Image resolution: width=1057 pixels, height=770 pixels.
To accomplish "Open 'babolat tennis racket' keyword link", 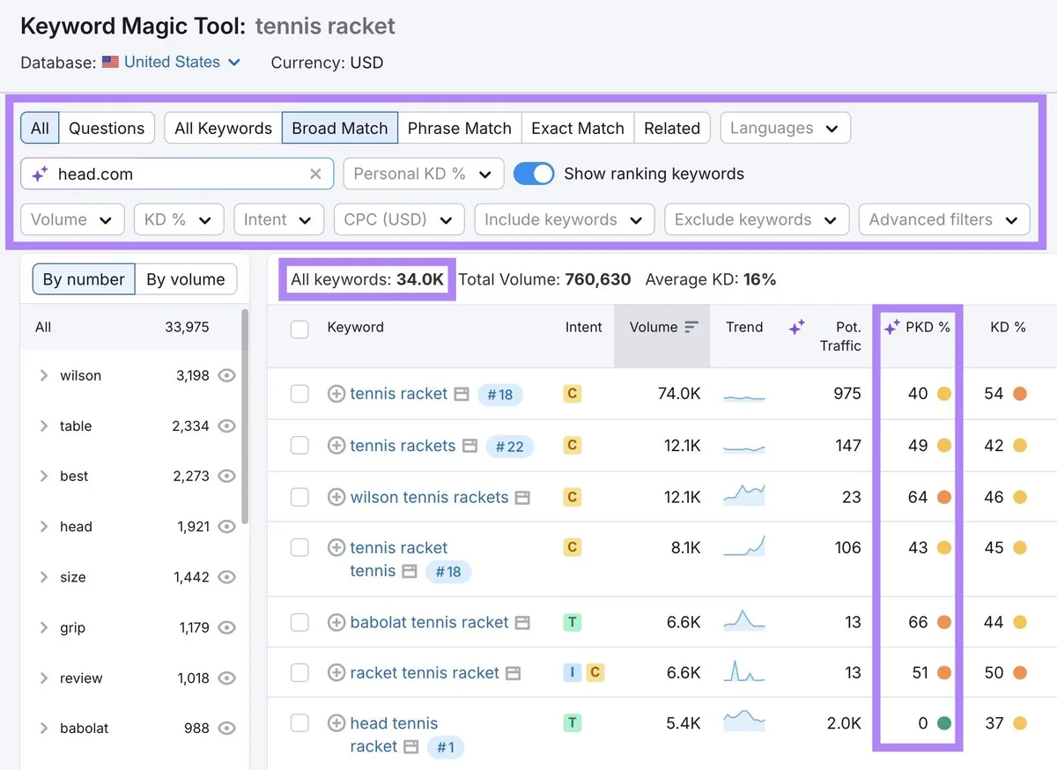I will pyautogui.click(x=429, y=622).
